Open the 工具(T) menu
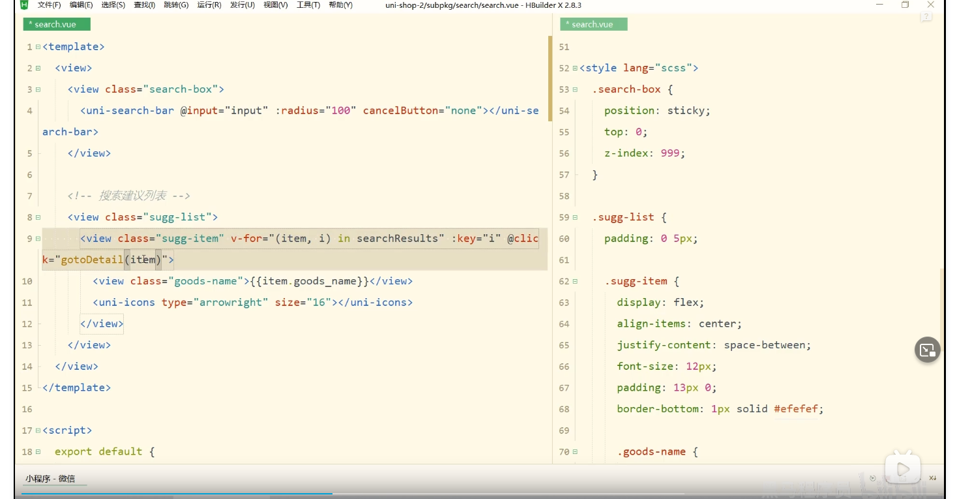Screen dimensions: 957x499 point(308,5)
